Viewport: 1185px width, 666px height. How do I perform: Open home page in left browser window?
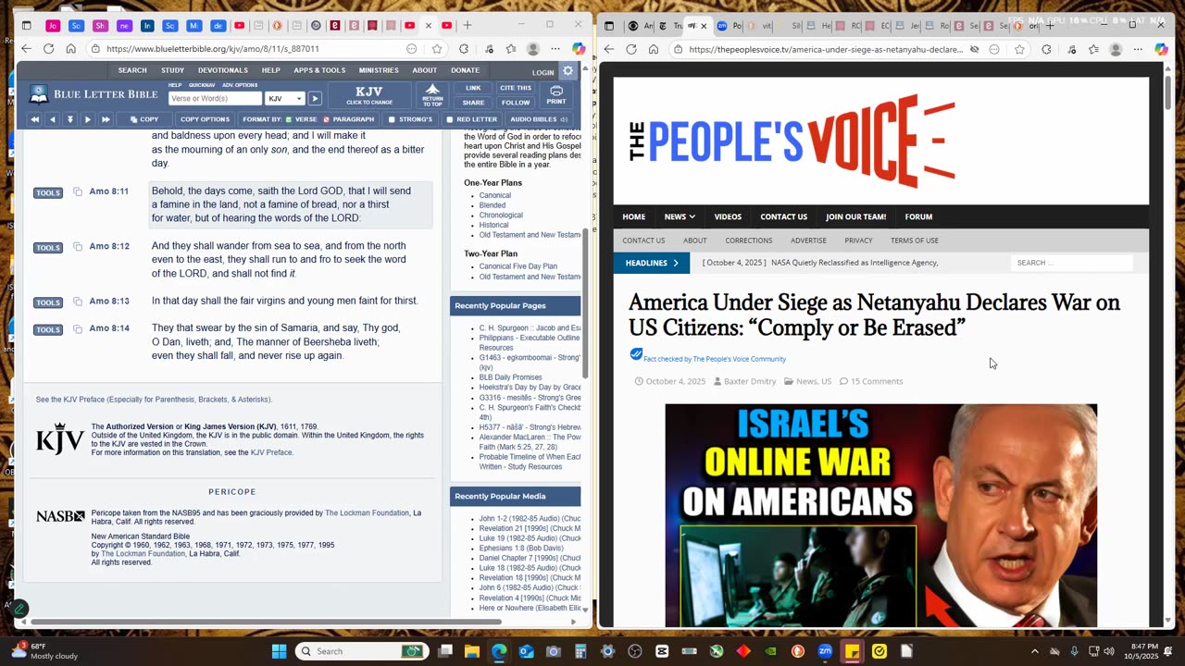(x=70, y=49)
